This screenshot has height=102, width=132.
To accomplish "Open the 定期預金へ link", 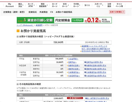I will 72,62.
